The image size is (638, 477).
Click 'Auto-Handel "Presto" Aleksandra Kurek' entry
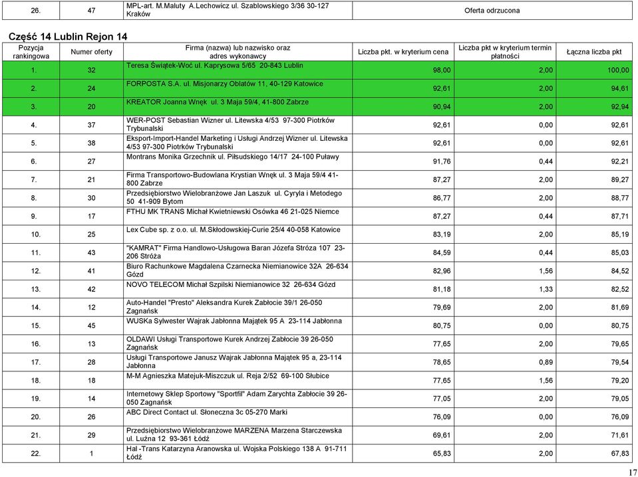pyautogui.click(x=238, y=307)
